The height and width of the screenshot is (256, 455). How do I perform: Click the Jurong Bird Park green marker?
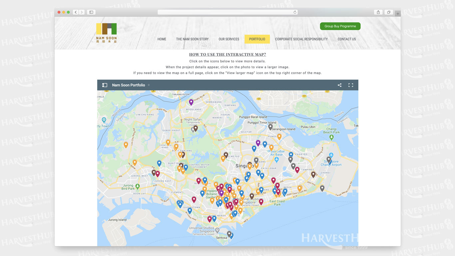[138, 186]
